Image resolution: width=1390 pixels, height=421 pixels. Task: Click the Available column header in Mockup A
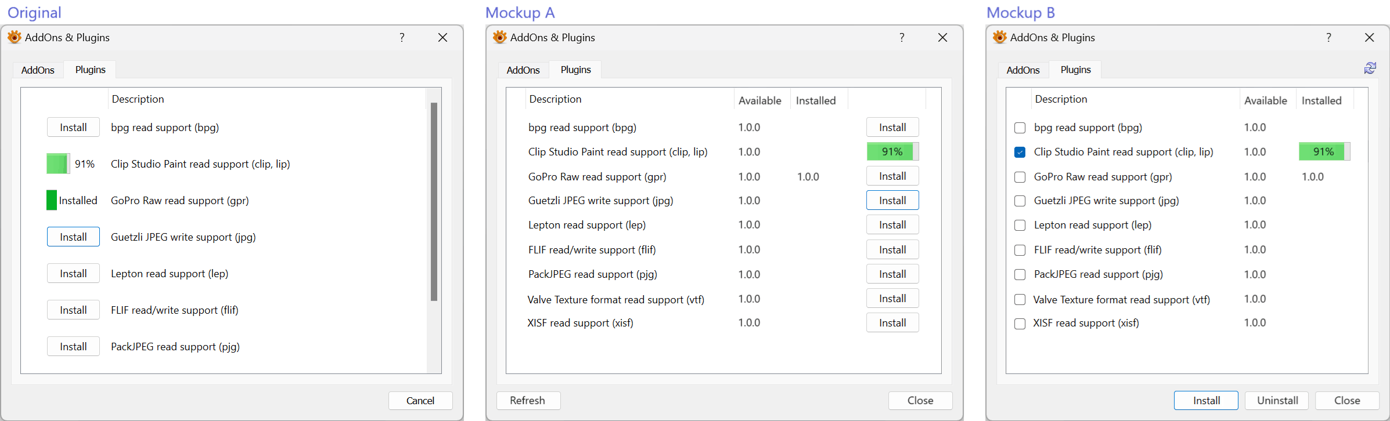[759, 101]
